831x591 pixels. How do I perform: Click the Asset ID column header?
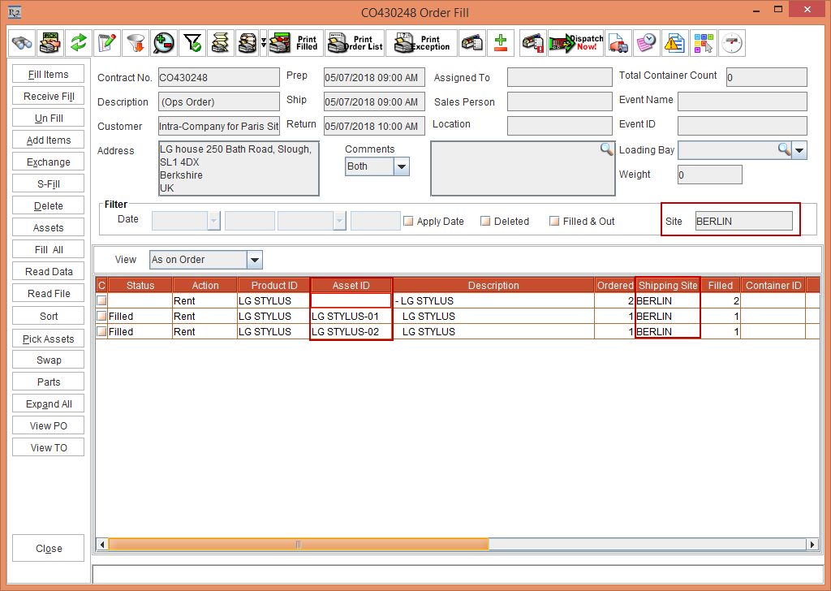click(351, 286)
